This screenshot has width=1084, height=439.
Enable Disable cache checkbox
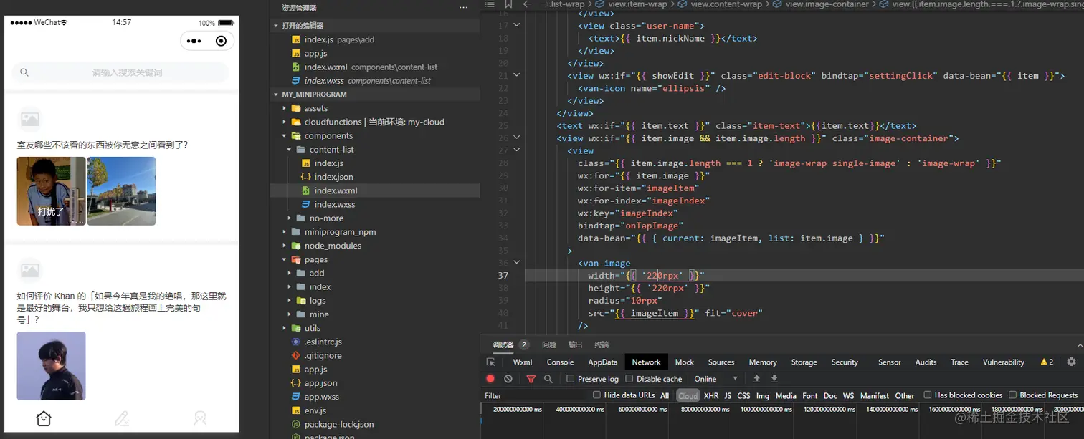pos(629,379)
